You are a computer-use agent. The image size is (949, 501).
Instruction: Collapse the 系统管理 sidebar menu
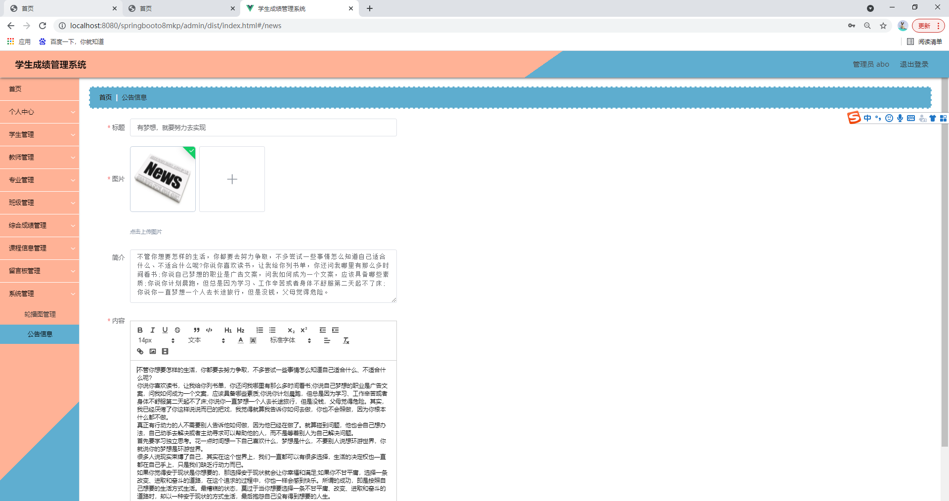click(40, 293)
